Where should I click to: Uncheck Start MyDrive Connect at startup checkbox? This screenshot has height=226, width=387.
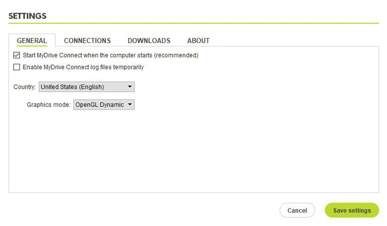click(x=17, y=56)
